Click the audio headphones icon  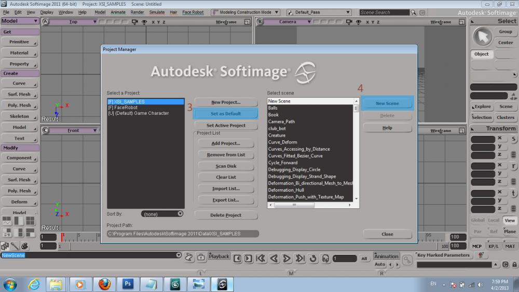tap(325, 258)
